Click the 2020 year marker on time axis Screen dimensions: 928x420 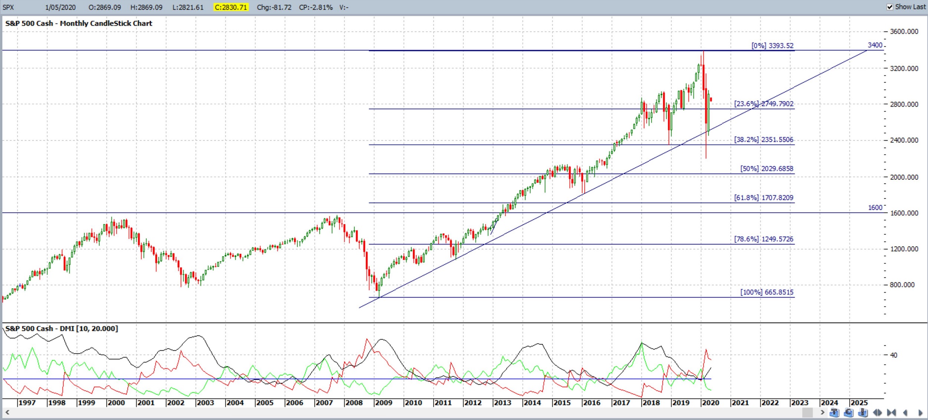pos(710,403)
